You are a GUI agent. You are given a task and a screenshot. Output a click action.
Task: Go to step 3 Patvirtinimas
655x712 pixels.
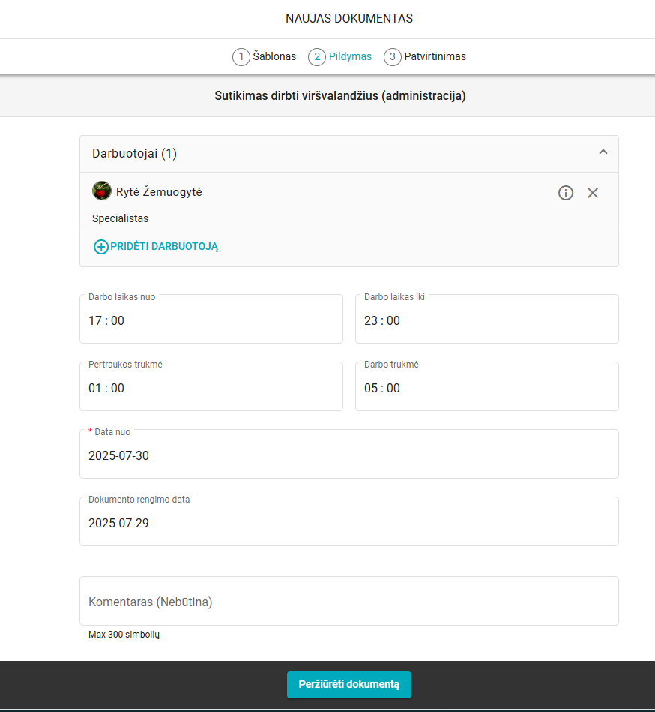[x=425, y=57]
